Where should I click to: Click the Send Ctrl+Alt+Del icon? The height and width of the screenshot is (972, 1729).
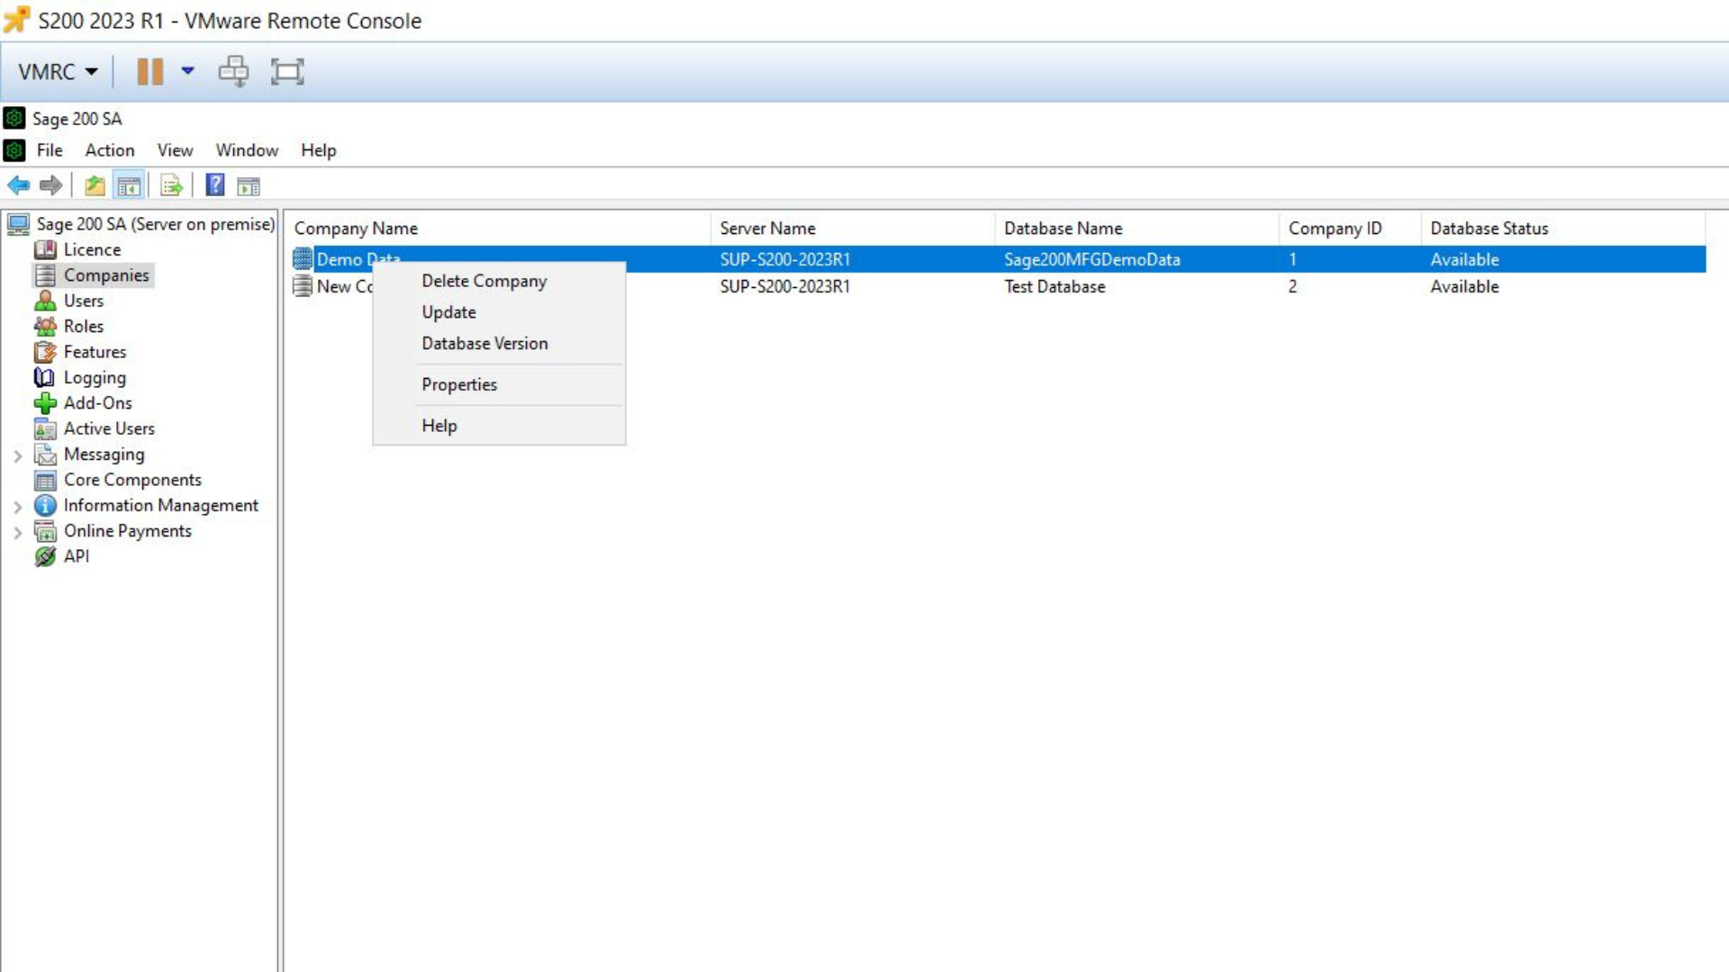(x=233, y=71)
